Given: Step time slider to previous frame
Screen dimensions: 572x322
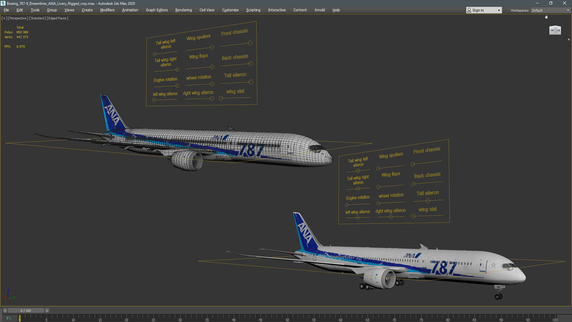Looking at the screenshot, I should point(5,311).
